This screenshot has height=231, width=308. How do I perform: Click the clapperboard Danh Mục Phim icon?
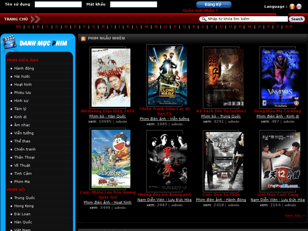(9, 42)
